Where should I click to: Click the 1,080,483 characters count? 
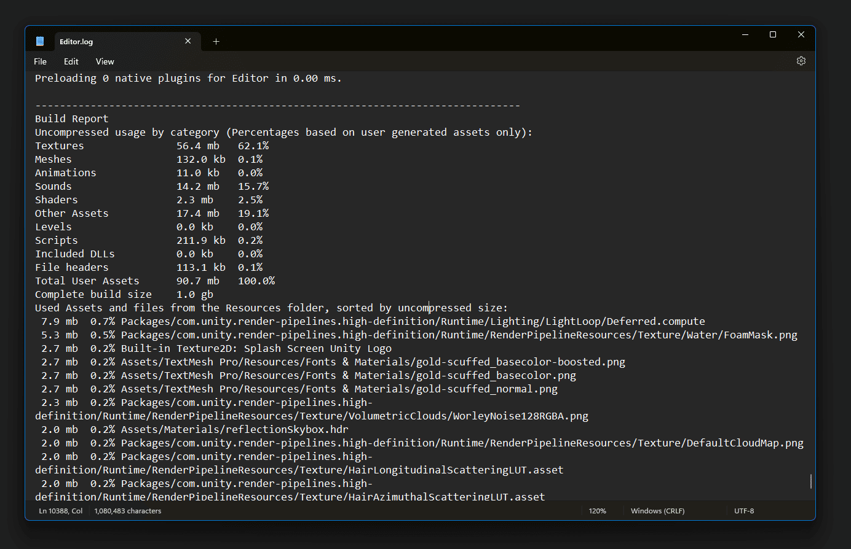point(128,511)
